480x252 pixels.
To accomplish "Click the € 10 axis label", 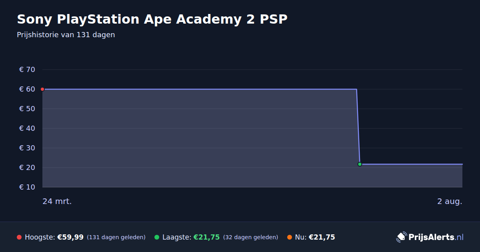I will [27, 187].
